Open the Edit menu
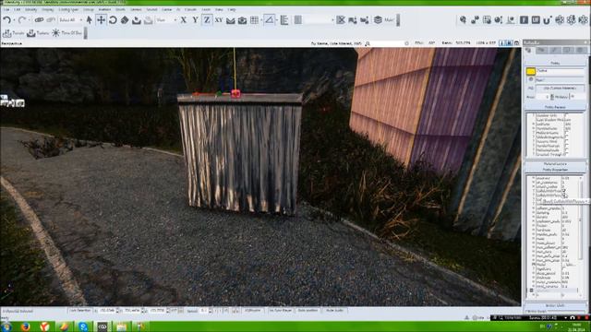The image size is (591, 332). pos(18,9)
